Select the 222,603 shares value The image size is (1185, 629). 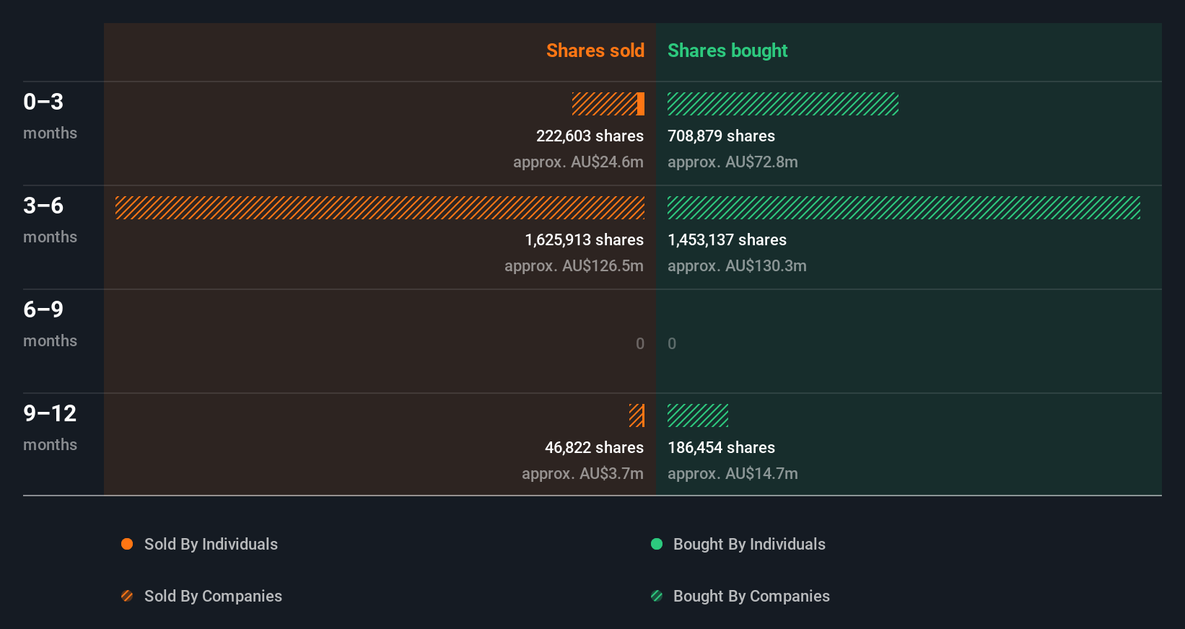point(590,136)
